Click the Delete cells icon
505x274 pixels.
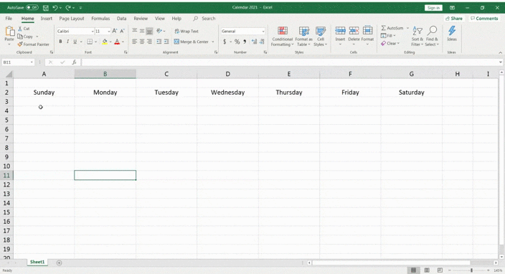(x=354, y=31)
